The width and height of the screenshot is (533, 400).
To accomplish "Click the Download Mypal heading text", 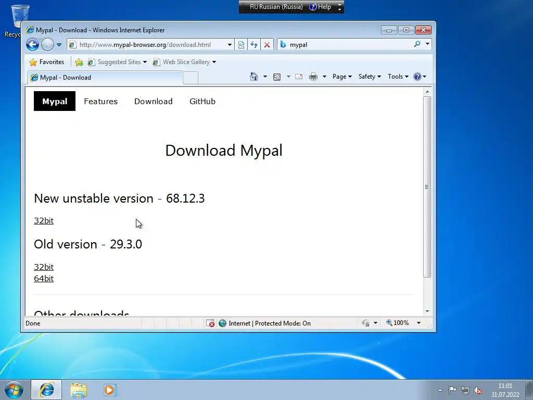I will (224, 151).
